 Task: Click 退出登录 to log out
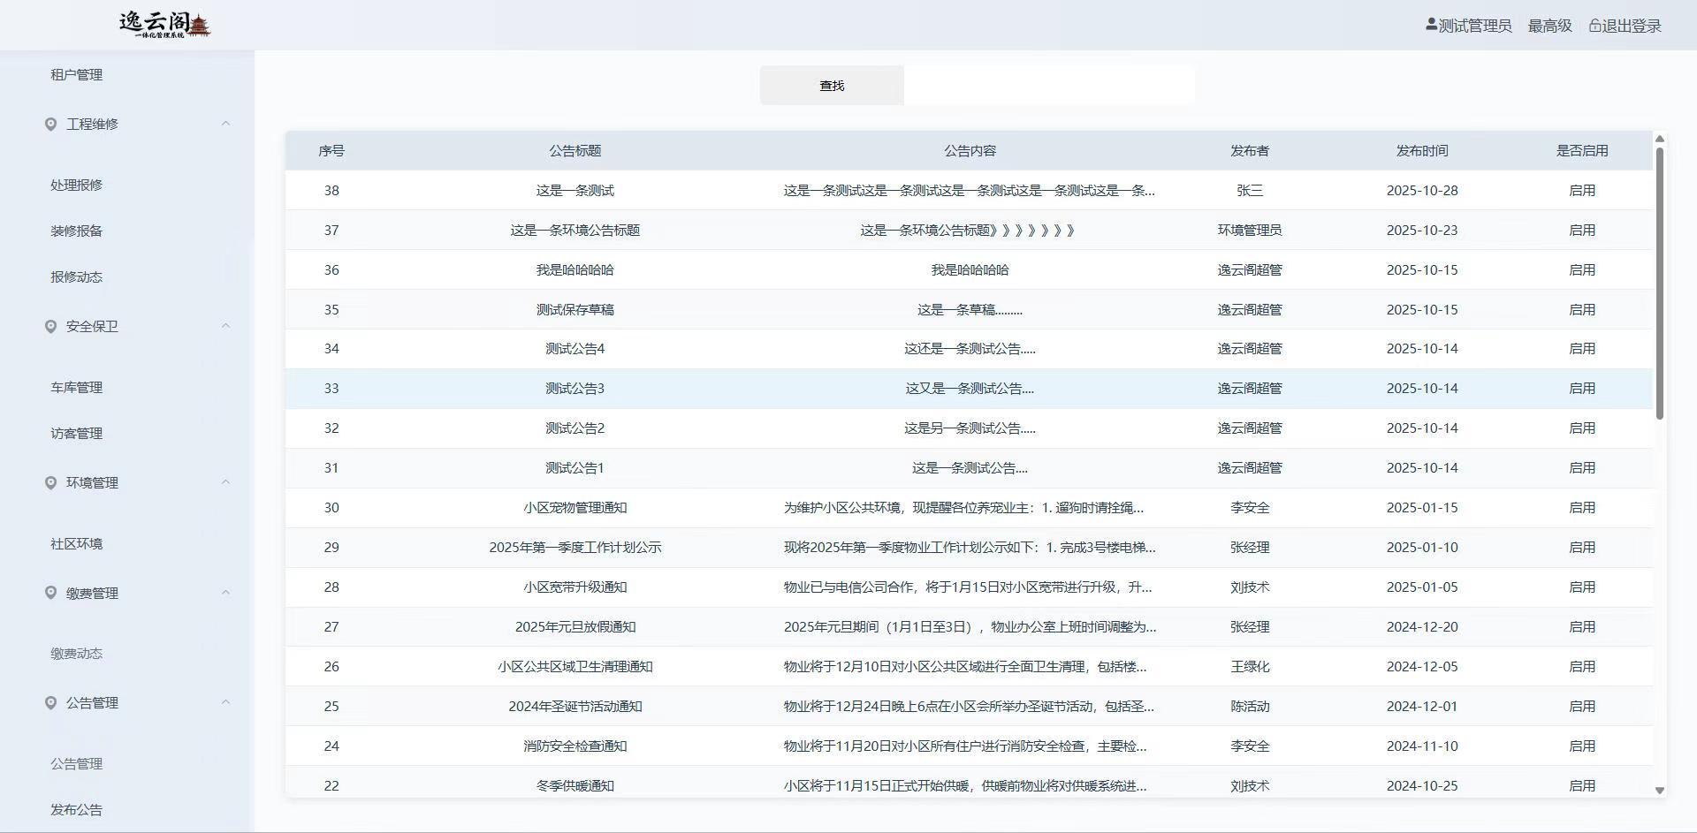(x=1632, y=26)
